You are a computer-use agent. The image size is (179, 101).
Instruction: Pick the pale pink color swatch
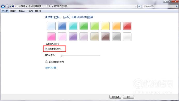pyautogui.click(x=62, y=37)
